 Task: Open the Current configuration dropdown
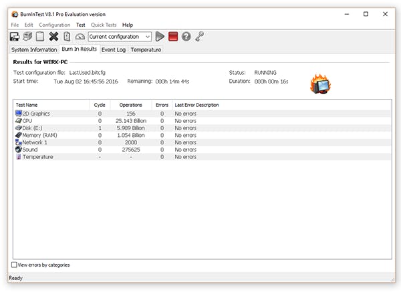120,37
